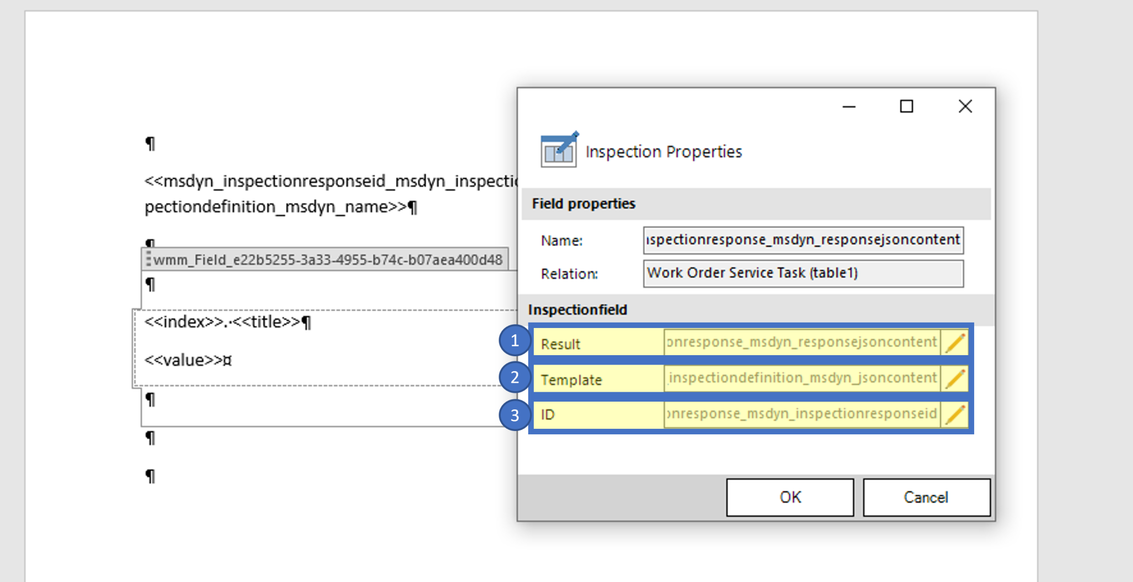The width and height of the screenshot is (1133, 582).
Task: Edit the ID field using its pencil icon
Action: (954, 414)
